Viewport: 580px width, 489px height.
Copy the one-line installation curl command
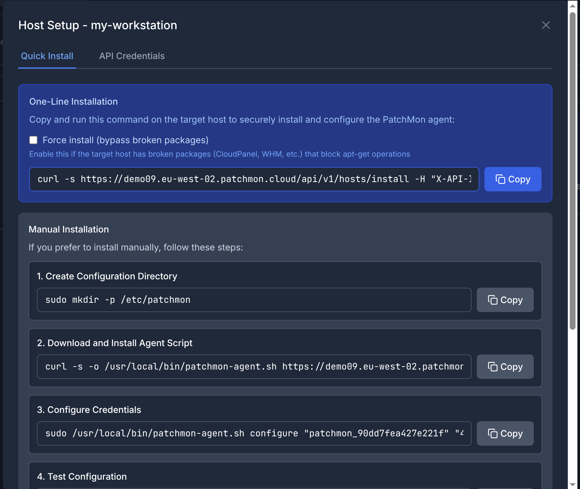click(513, 179)
